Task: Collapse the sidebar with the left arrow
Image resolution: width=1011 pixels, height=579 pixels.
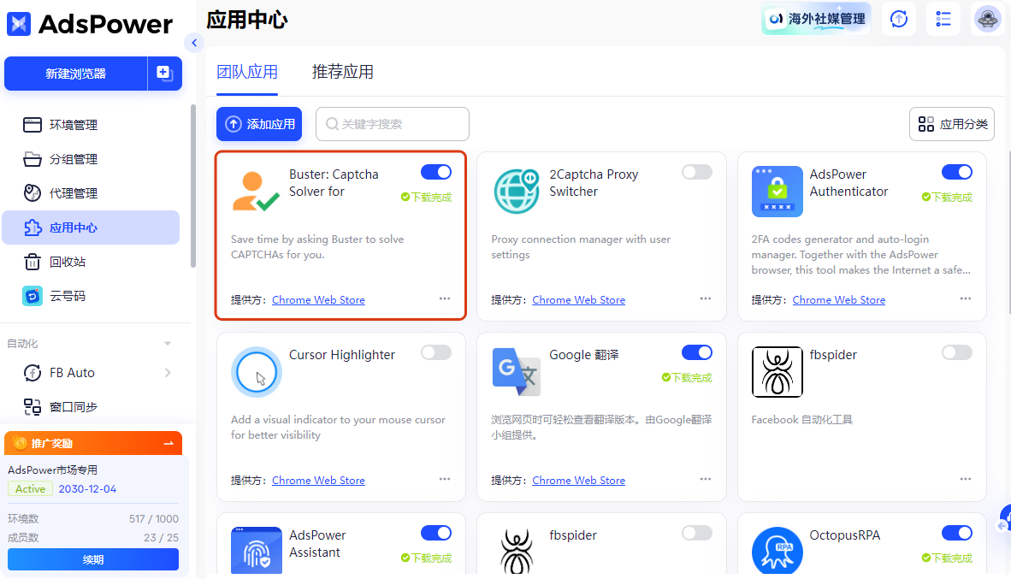Action: [x=194, y=43]
